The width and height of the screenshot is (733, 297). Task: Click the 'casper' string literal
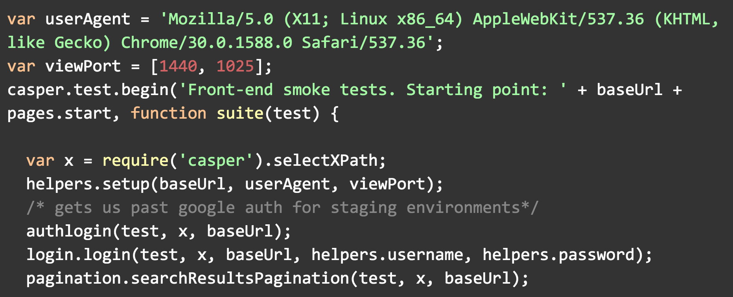(x=216, y=161)
